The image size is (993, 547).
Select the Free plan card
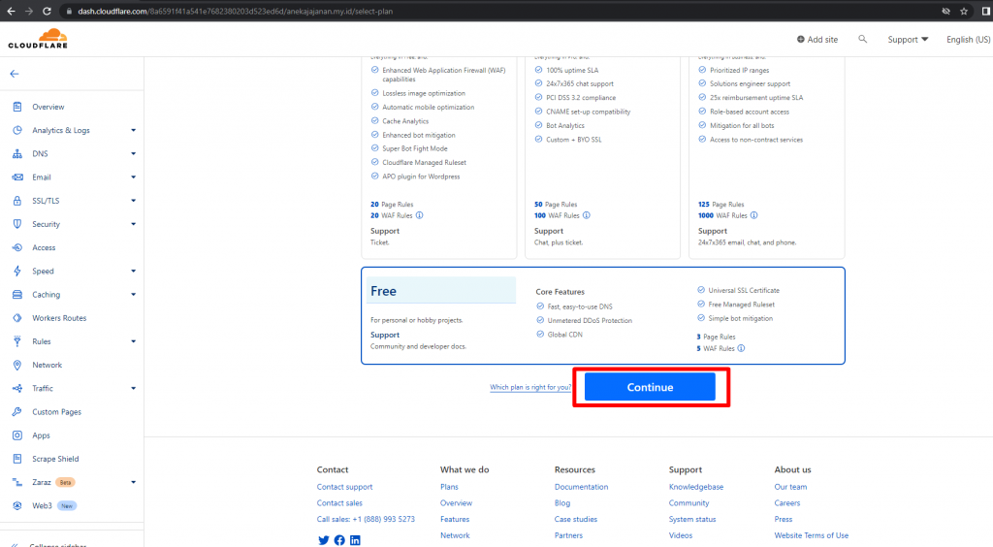602,315
